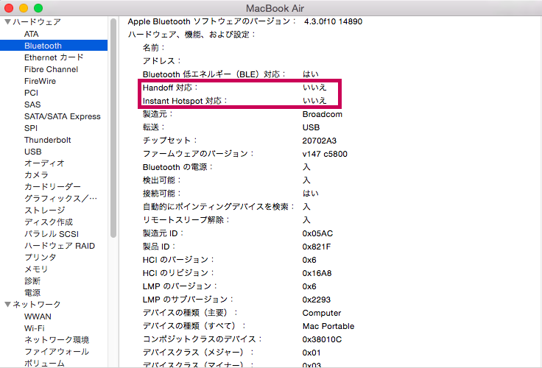Click the Instant Hotspot 対応 label
The height and width of the screenshot is (368, 542).
(x=185, y=101)
